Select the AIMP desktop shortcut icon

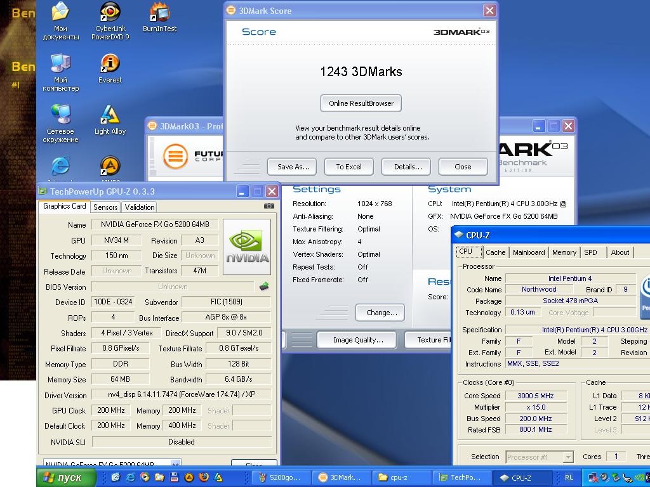tap(110, 167)
